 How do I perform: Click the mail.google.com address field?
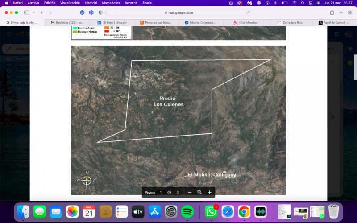178,13
